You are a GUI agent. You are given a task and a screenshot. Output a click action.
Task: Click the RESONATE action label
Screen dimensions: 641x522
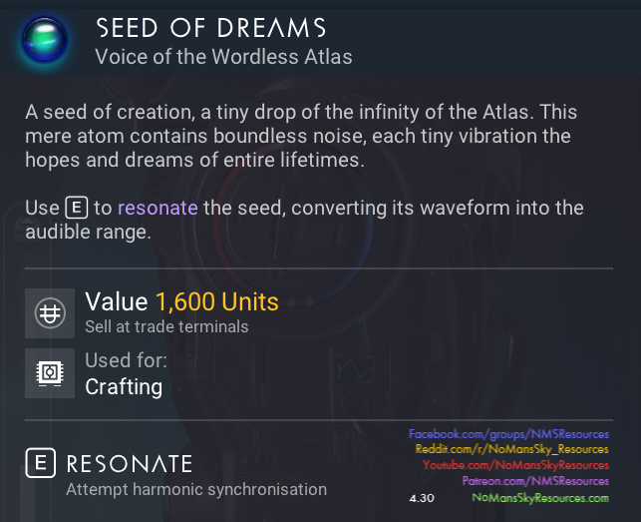pyautogui.click(x=130, y=464)
